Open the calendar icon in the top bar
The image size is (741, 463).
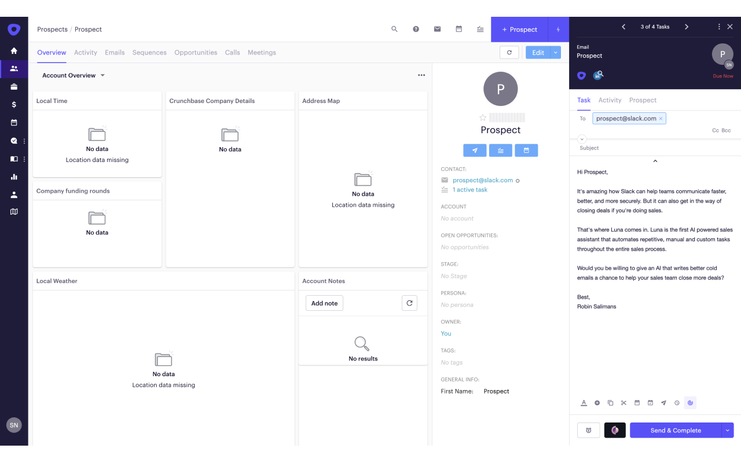[x=458, y=29]
